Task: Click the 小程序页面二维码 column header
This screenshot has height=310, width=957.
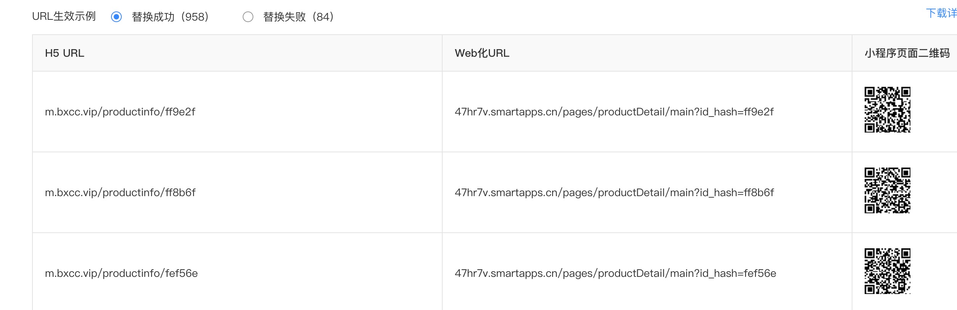Action: (x=907, y=53)
